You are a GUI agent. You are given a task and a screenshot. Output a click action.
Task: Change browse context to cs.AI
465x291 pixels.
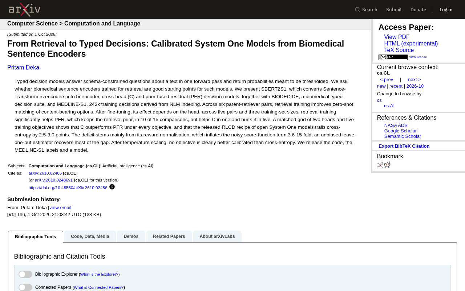[389, 106]
